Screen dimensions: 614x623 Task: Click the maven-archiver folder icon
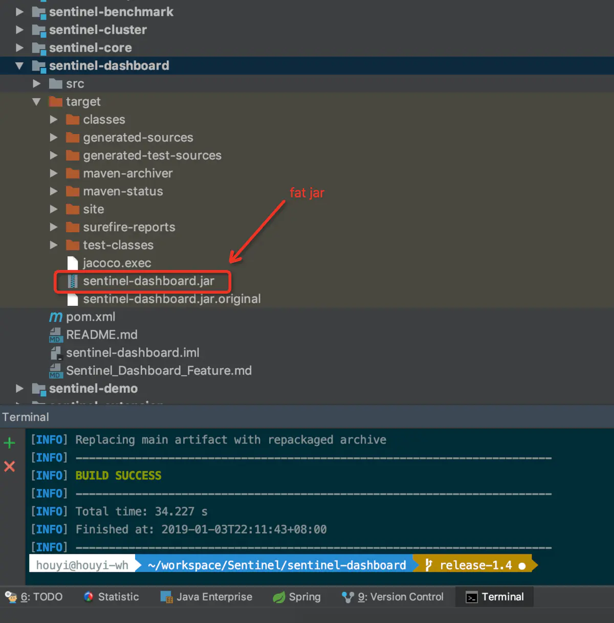click(x=73, y=173)
